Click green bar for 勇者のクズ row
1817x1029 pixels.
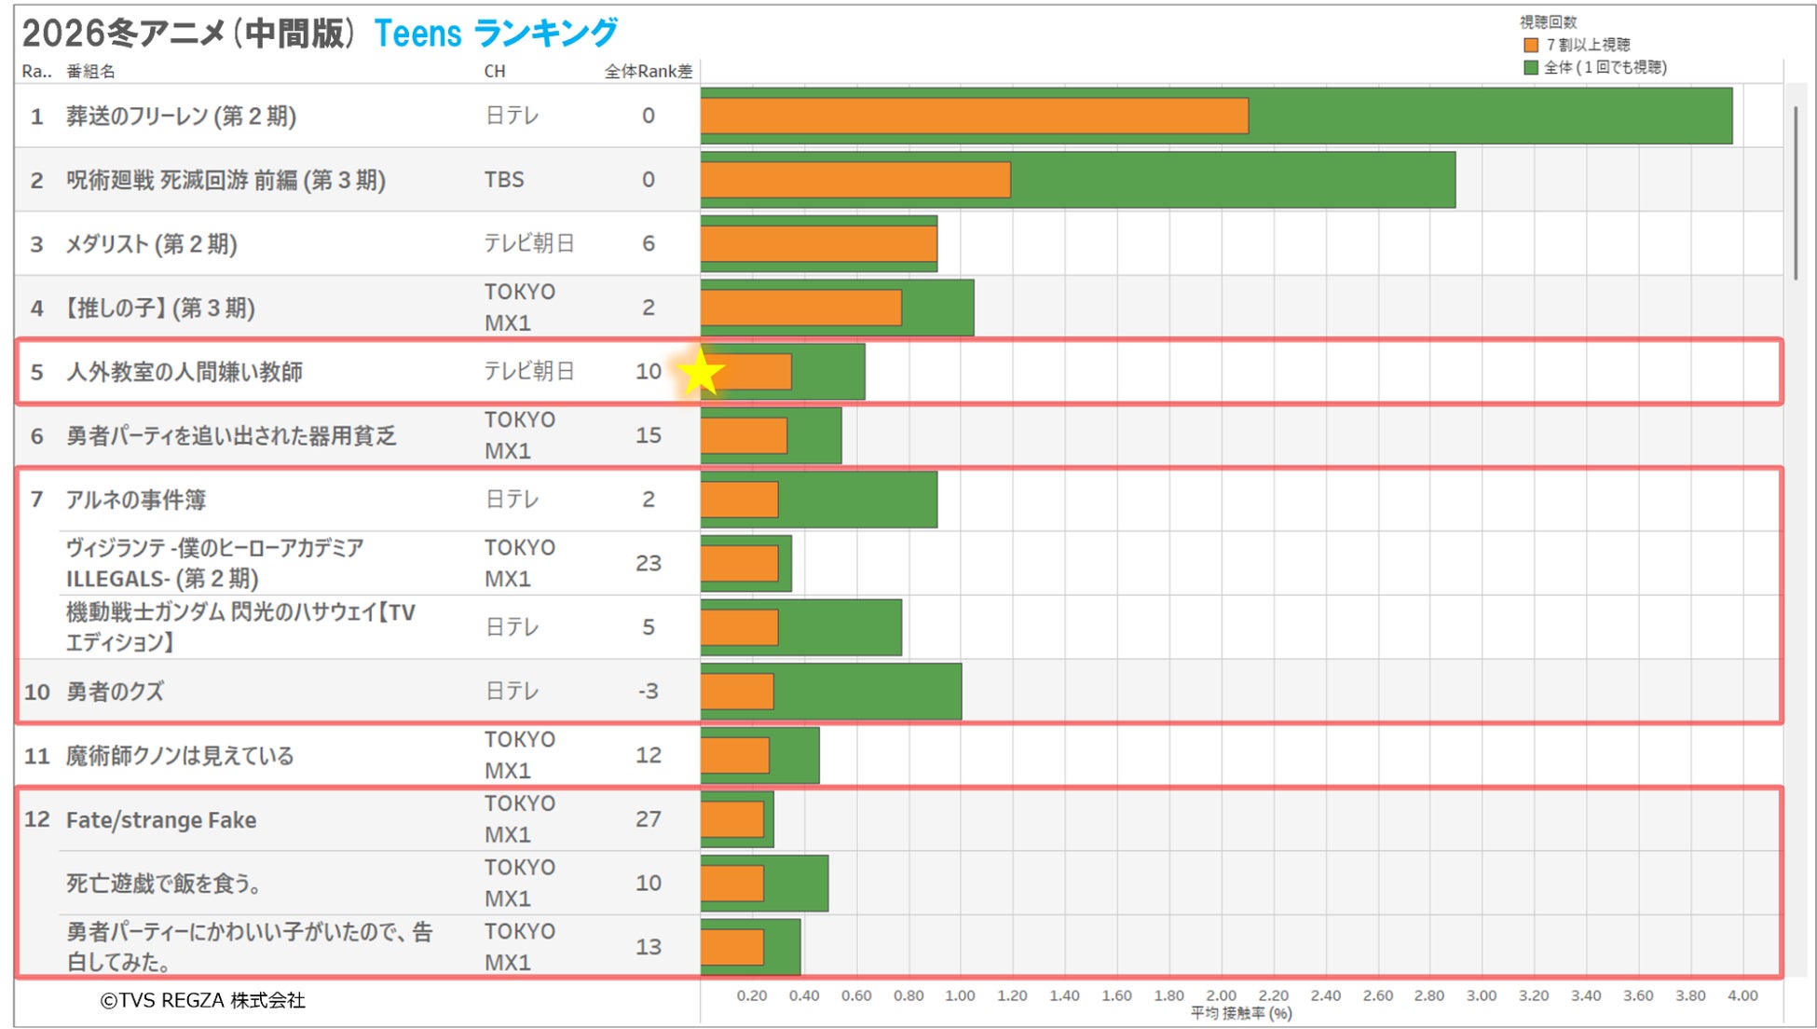pyautogui.click(x=867, y=692)
